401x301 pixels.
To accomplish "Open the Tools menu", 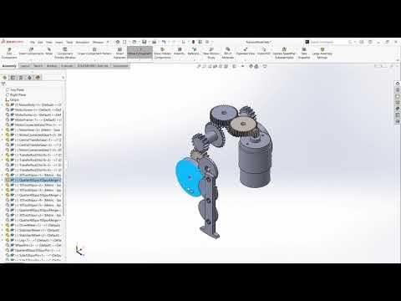I will [69, 42].
